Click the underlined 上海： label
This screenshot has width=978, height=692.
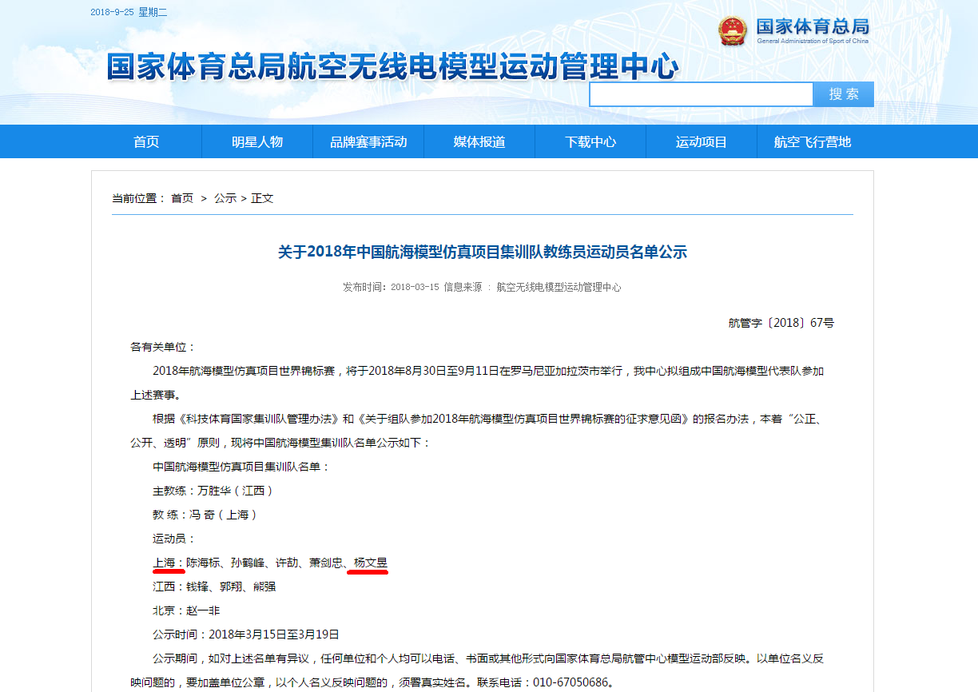169,563
